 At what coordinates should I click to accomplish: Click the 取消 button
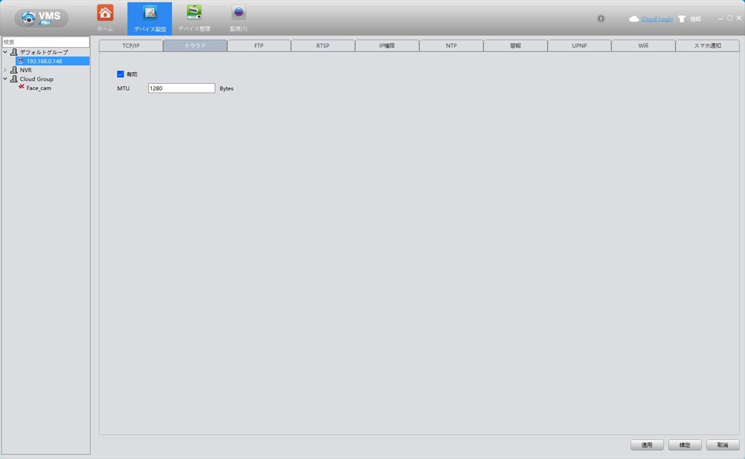click(x=722, y=445)
